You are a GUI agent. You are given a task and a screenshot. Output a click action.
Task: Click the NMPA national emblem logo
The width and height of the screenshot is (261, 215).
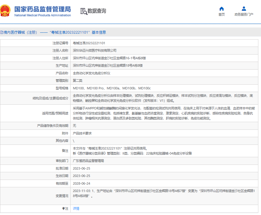click(x=5, y=11)
